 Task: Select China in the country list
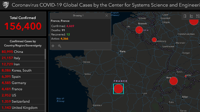click(x=22, y=52)
